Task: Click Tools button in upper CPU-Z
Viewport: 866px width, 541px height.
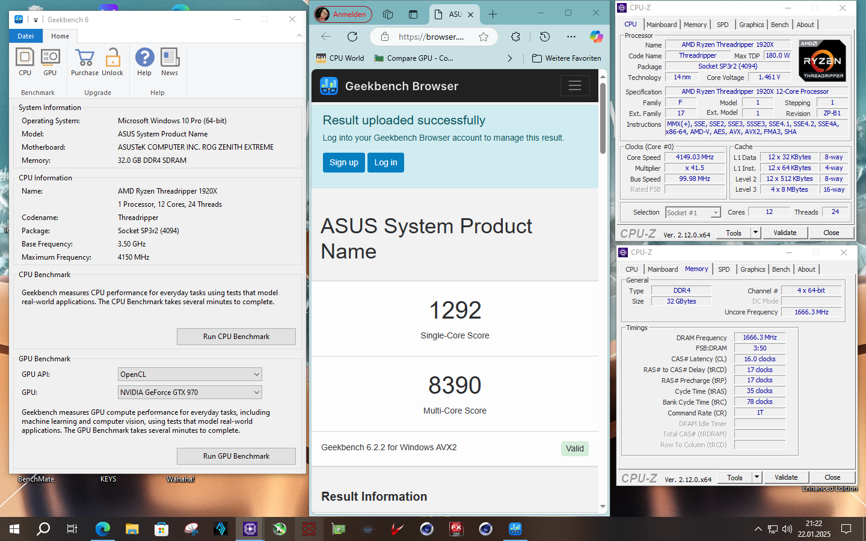Action: click(734, 233)
